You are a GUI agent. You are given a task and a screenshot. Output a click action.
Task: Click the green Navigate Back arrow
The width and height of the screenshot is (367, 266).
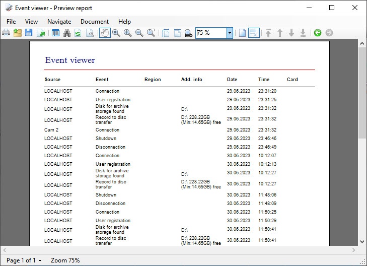(x=317, y=33)
